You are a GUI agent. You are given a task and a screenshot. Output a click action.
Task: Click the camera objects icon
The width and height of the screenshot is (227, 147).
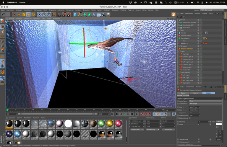[x=103, y=14]
